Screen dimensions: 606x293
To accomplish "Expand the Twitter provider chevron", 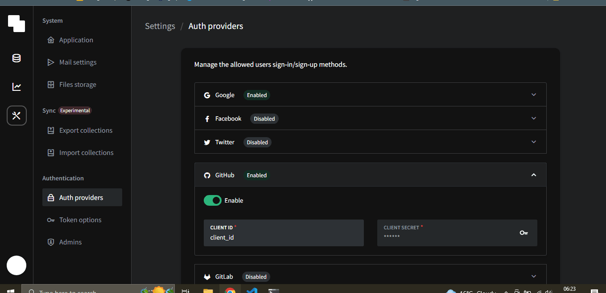I will click(x=534, y=142).
